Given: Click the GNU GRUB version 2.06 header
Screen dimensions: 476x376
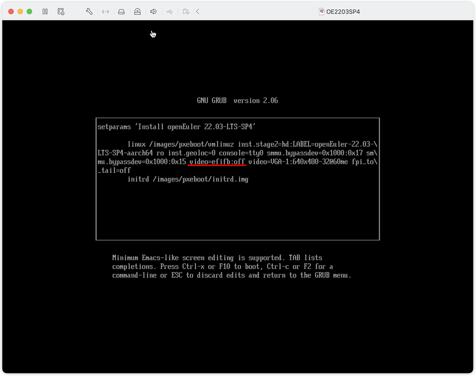Looking at the screenshot, I should (237, 100).
